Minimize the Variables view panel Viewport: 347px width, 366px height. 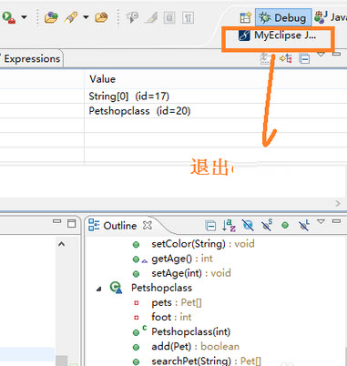click(336, 54)
